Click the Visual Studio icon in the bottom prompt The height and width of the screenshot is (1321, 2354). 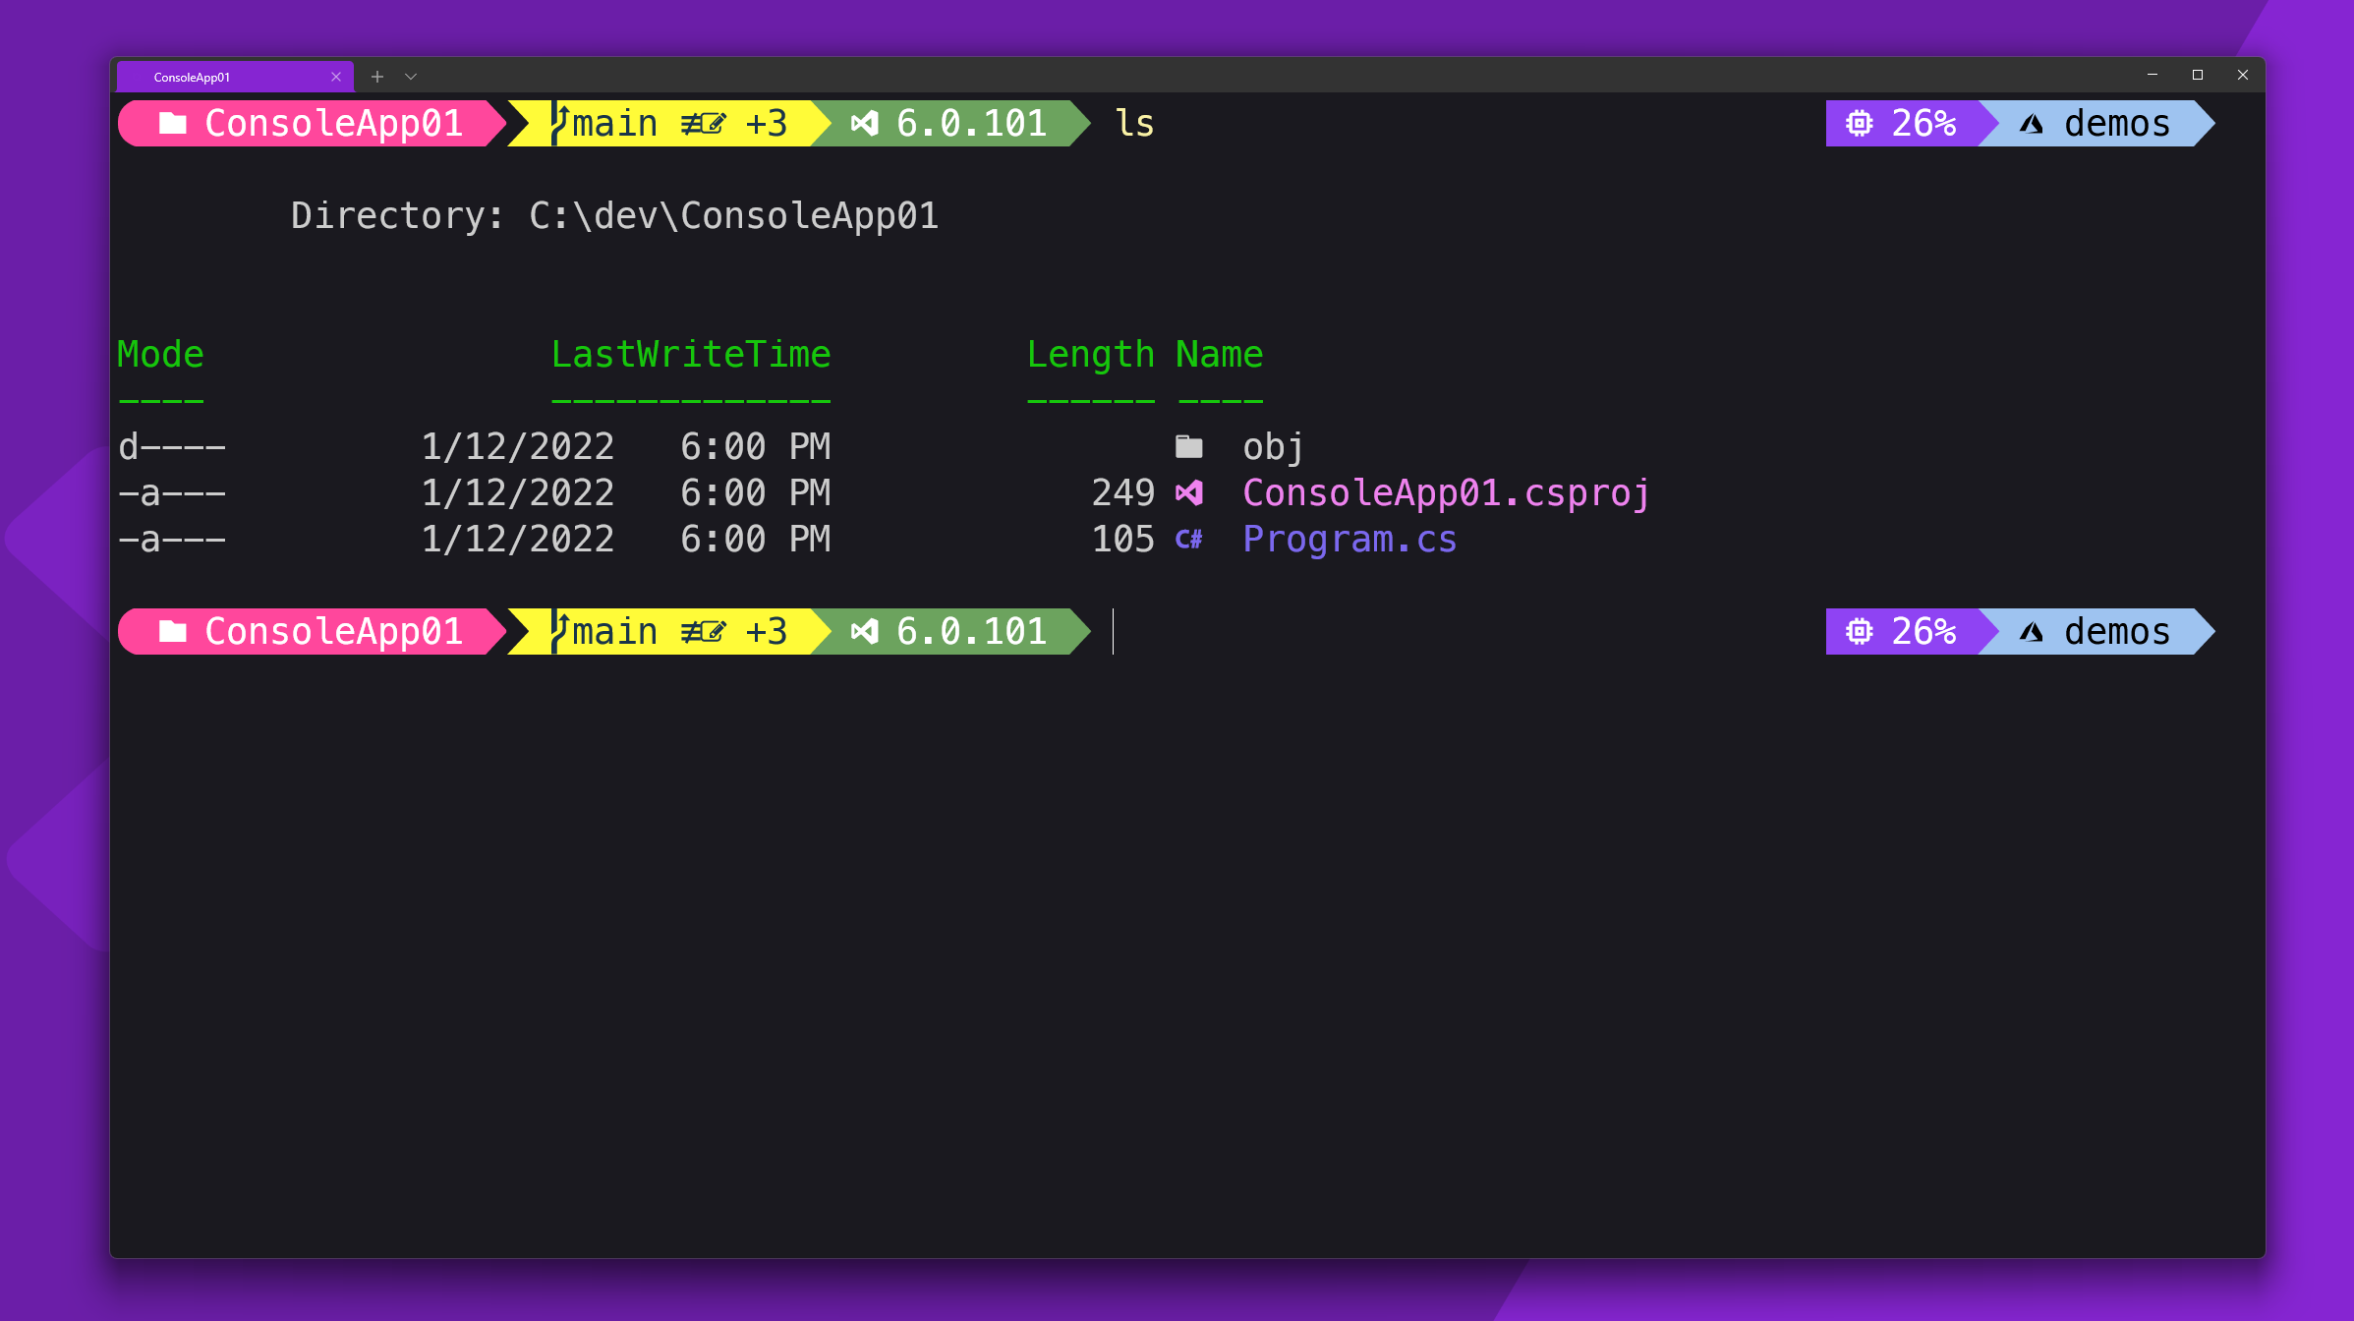click(865, 631)
